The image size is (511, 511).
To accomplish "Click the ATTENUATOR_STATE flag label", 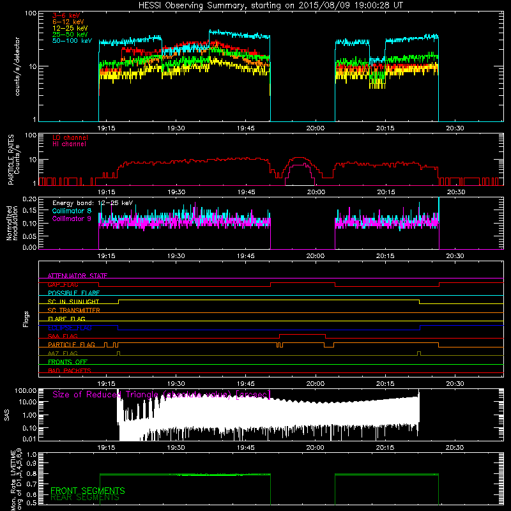I will tap(77, 276).
